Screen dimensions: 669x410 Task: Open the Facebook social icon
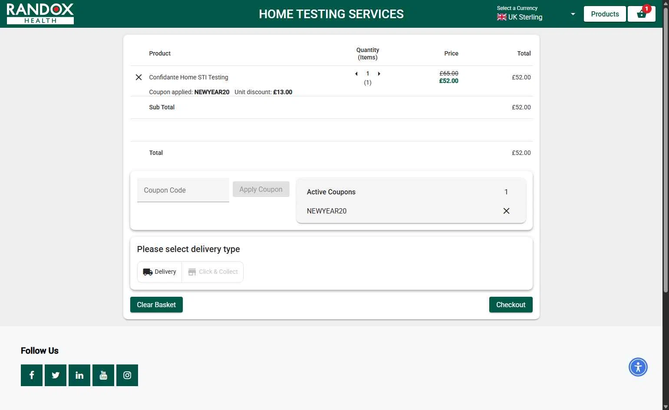pos(32,375)
